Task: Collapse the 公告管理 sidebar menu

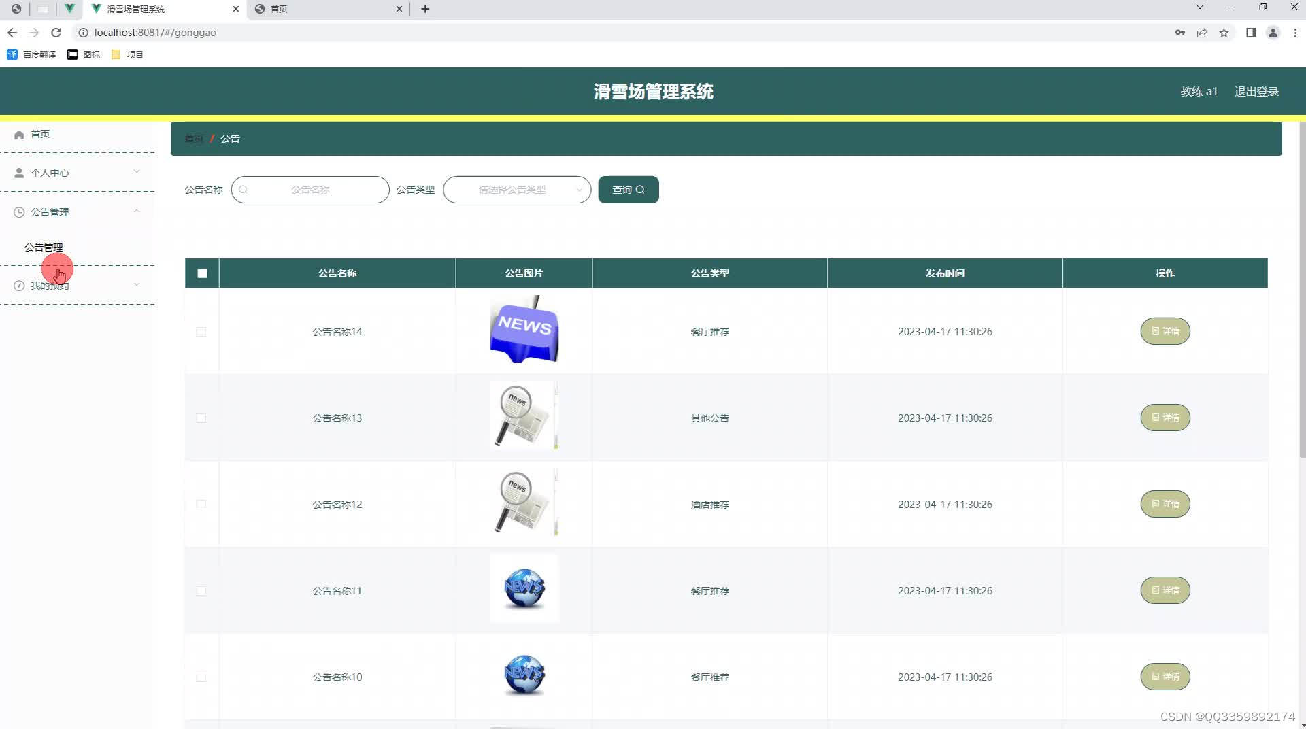Action: pos(78,212)
